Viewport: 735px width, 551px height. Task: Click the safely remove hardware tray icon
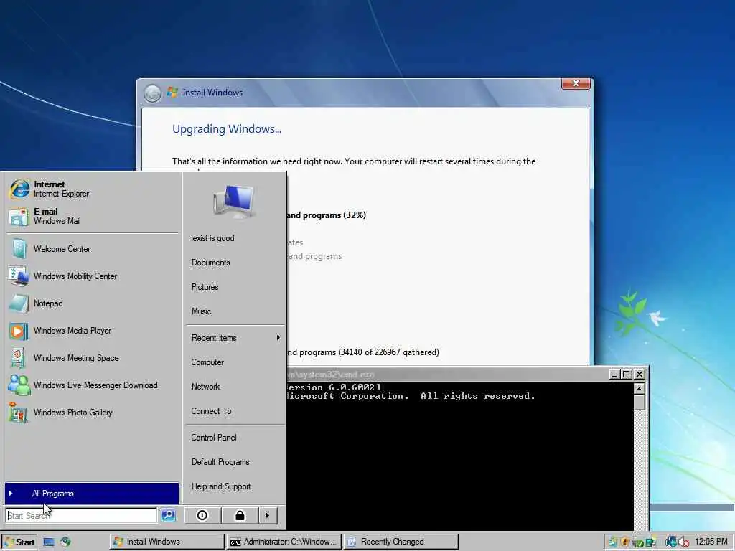[637, 542]
